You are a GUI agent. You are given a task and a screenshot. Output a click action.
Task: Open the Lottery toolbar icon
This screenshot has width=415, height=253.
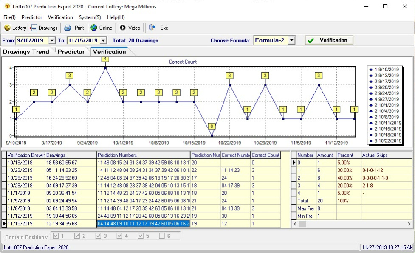pos(7,28)
